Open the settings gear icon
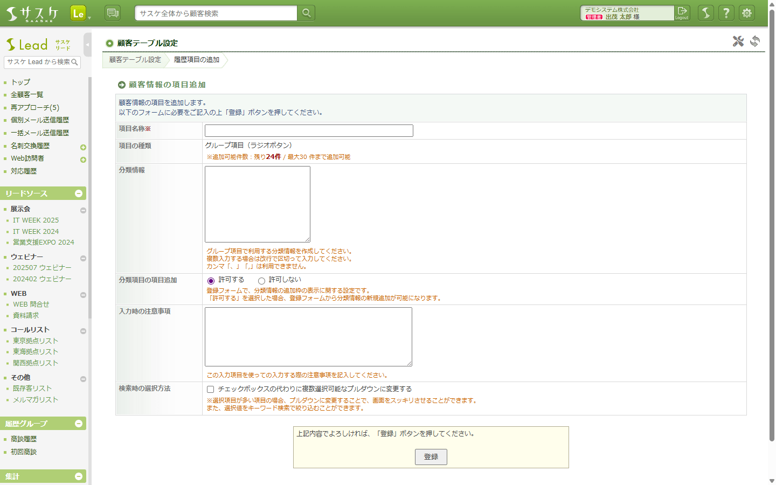The height and width of the screenshot is (485, 776). click(747, 13)
